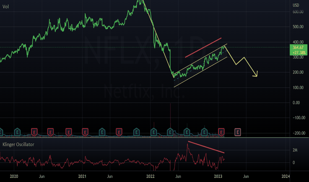Image resolution: width=309 pixels, height=182 pixels.
Task: Open the January 2022 teal earnings marker
Action: pyautogui.click(x=154, y=132)
